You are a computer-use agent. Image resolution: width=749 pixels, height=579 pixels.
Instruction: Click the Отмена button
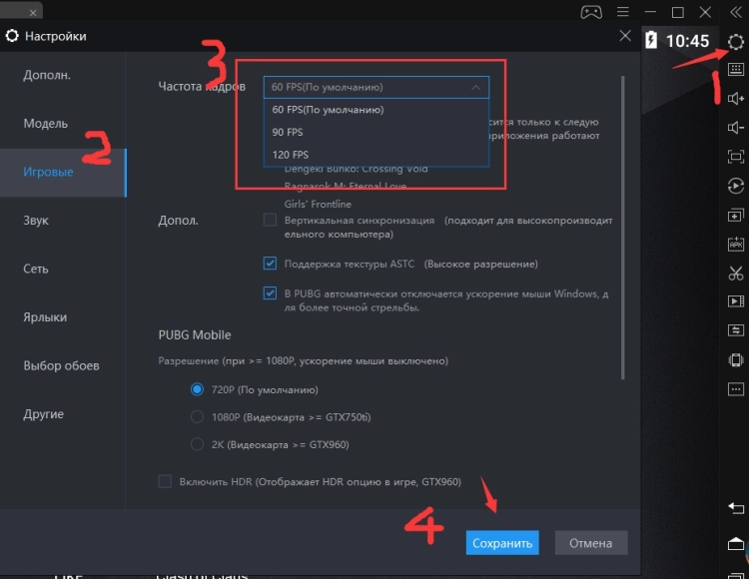click(590, 543)
